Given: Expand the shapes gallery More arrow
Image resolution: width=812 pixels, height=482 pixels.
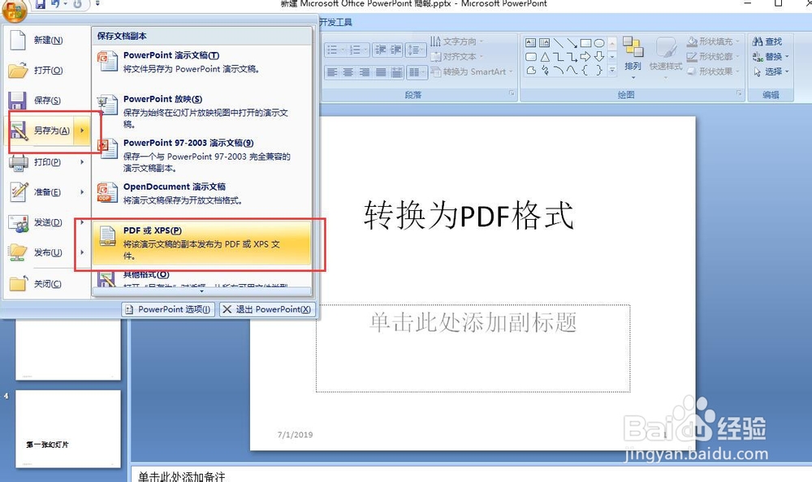Looking at the screenshot, I should pyautogui.click(x=612, y=70).
